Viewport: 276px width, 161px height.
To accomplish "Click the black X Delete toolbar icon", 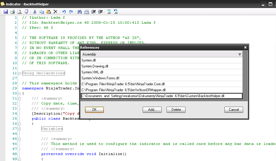I will point(55,12).
